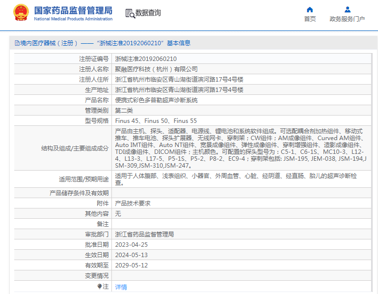This screenshot has width=378, height=294.
Task: Select attachment value 产品技术要求
Action: tap(133, 204)
